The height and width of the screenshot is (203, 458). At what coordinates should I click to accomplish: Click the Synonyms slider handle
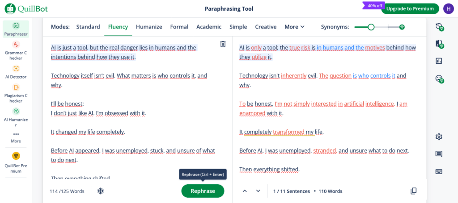pyautogui.click(x=371, y=27)
